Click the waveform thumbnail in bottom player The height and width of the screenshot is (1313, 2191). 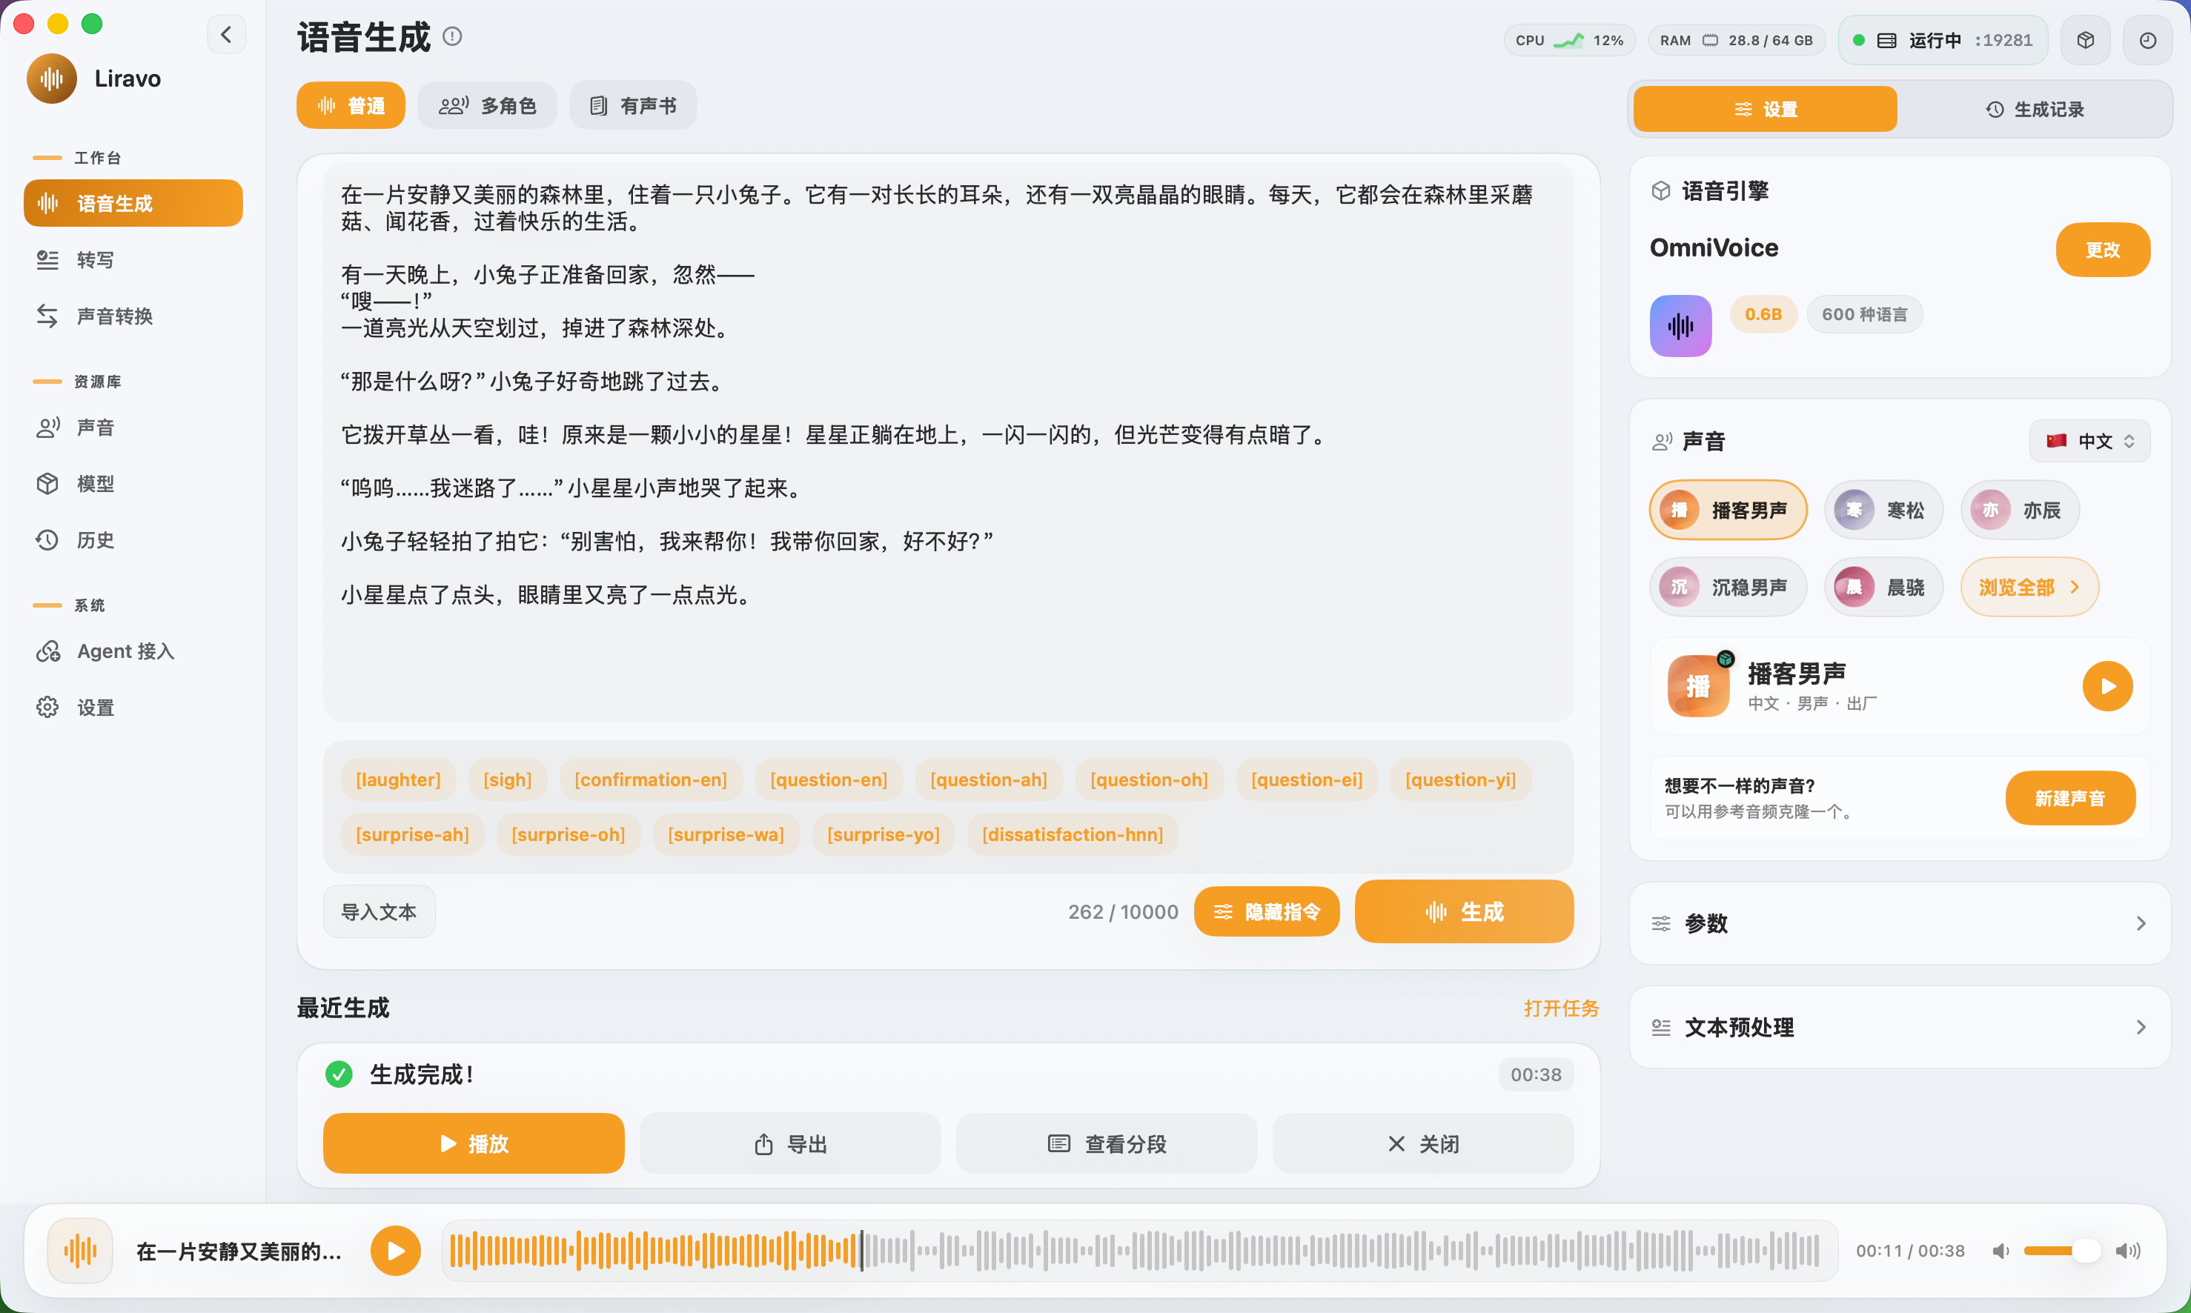tap(79, 1251)
